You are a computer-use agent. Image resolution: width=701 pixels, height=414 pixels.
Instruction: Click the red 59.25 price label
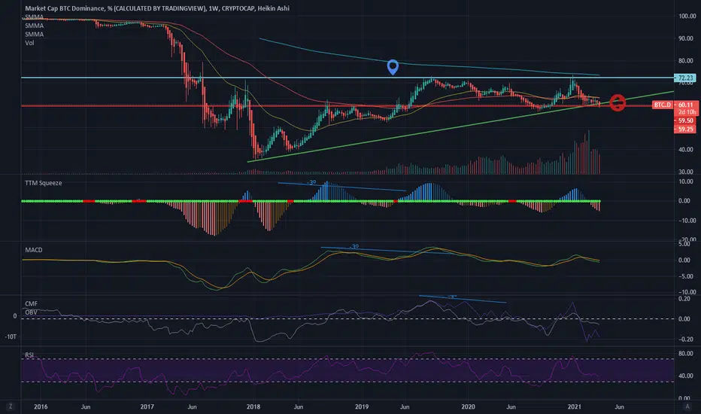(x=685, y=129)
